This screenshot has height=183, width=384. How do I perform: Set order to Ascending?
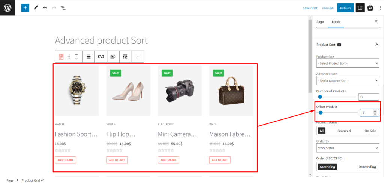coord(327,167)
